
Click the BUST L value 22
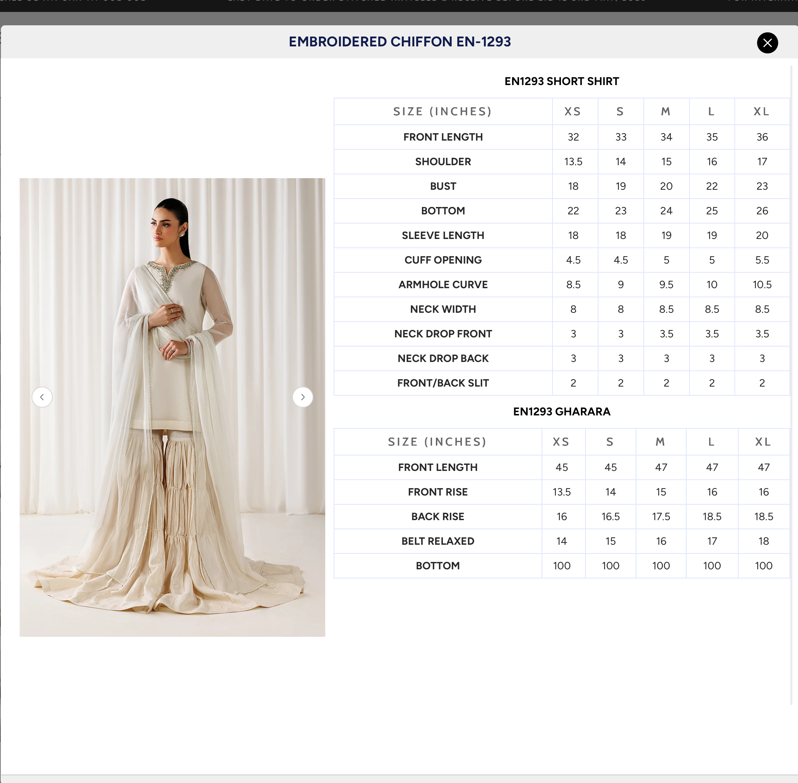point(712,186)
